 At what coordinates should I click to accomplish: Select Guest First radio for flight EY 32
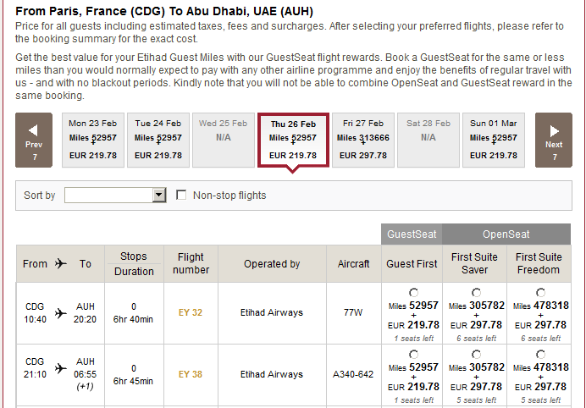click(412, 292)
